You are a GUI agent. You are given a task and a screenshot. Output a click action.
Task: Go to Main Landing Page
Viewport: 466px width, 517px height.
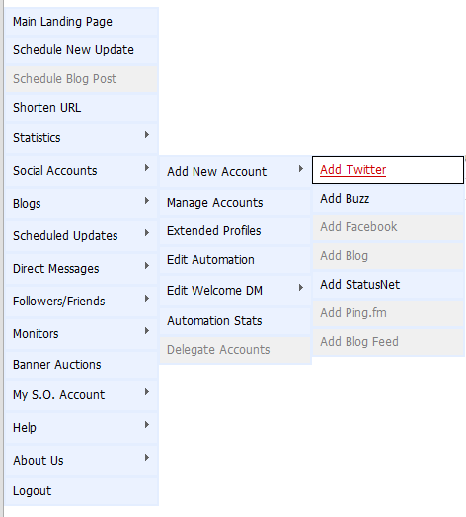click(82, 22)
